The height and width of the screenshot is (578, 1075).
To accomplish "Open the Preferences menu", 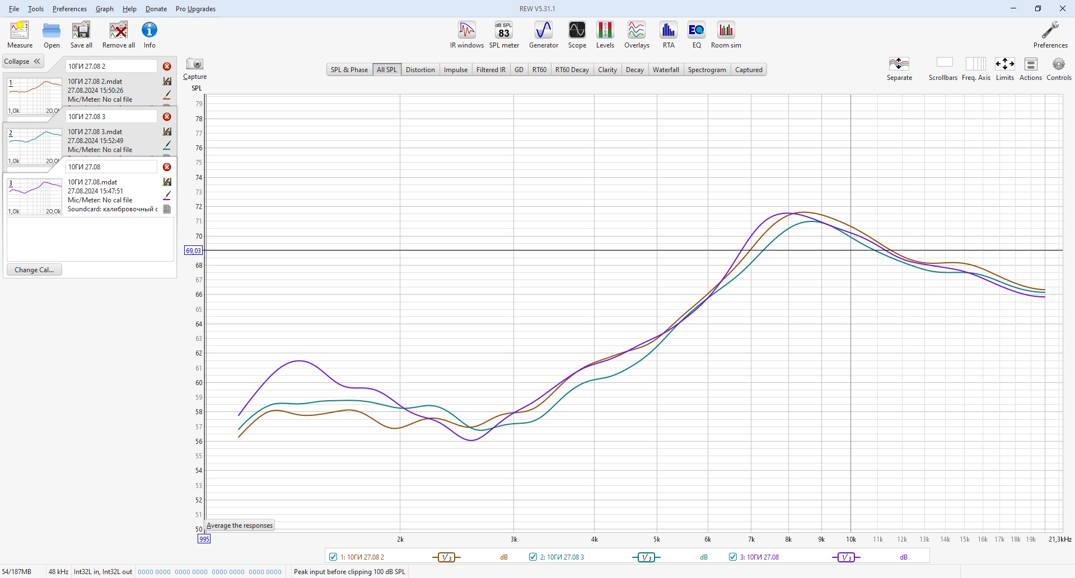I will (69, 9).
